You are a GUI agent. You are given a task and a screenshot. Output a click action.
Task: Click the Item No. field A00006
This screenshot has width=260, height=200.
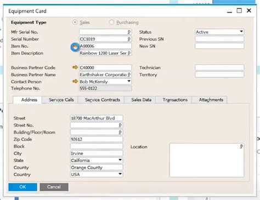[105, 46]
